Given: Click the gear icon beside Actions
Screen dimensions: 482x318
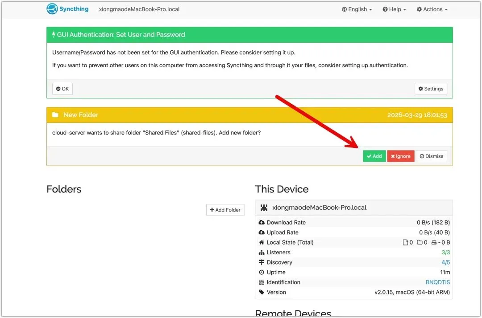Looking at the screenshot, I should [419, 9].
